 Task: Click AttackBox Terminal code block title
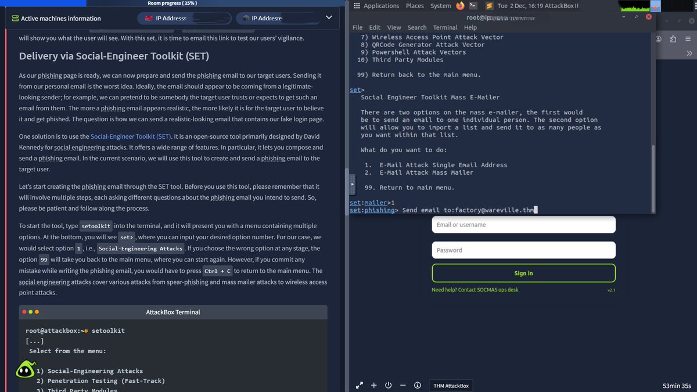173,312
